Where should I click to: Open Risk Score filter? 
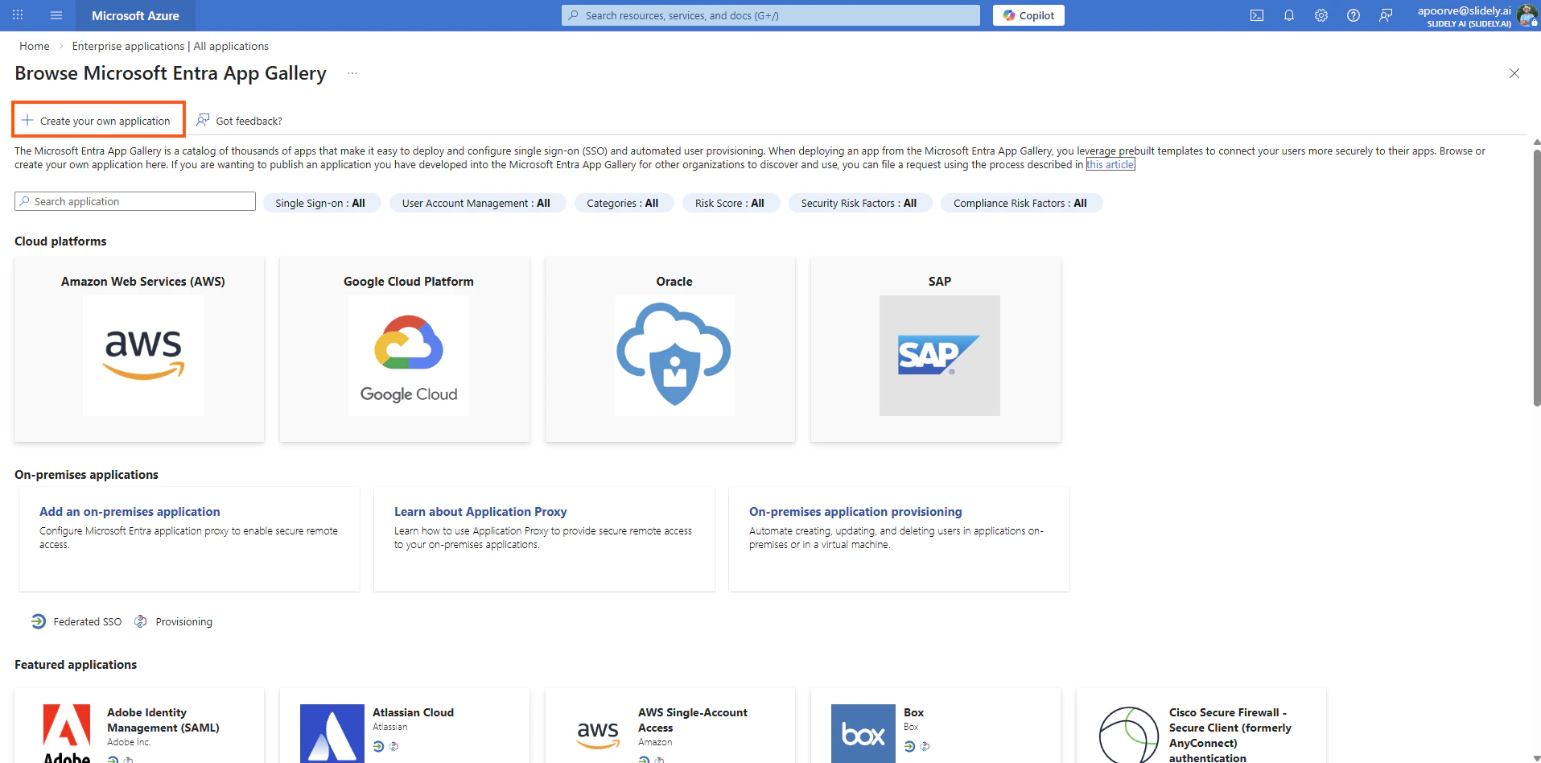(731, 203)
